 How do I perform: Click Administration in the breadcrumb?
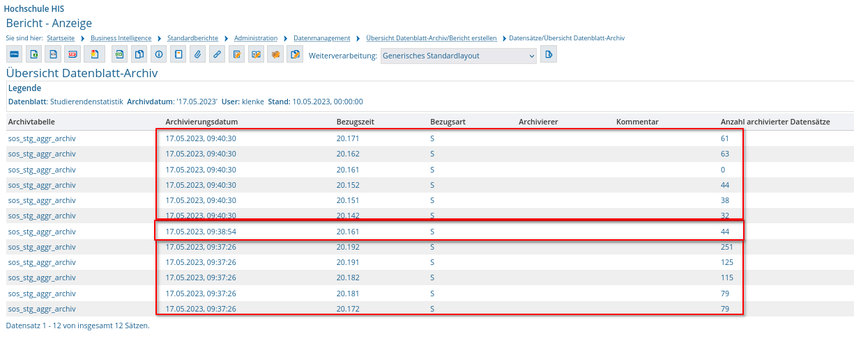256,38
